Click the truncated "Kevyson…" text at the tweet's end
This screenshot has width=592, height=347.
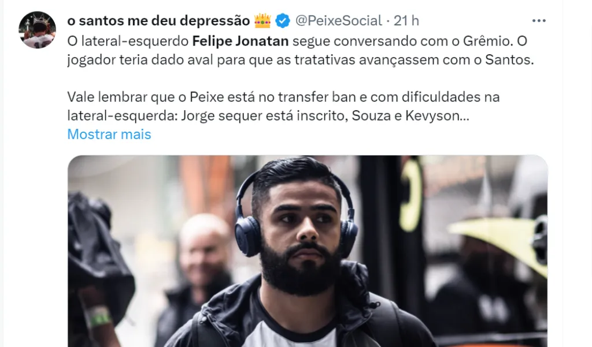437,116
